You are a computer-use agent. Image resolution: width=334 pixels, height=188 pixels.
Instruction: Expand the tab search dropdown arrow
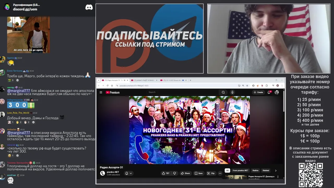pos(99,80)
